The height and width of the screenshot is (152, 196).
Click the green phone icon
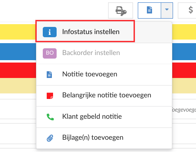pos(50,117)
